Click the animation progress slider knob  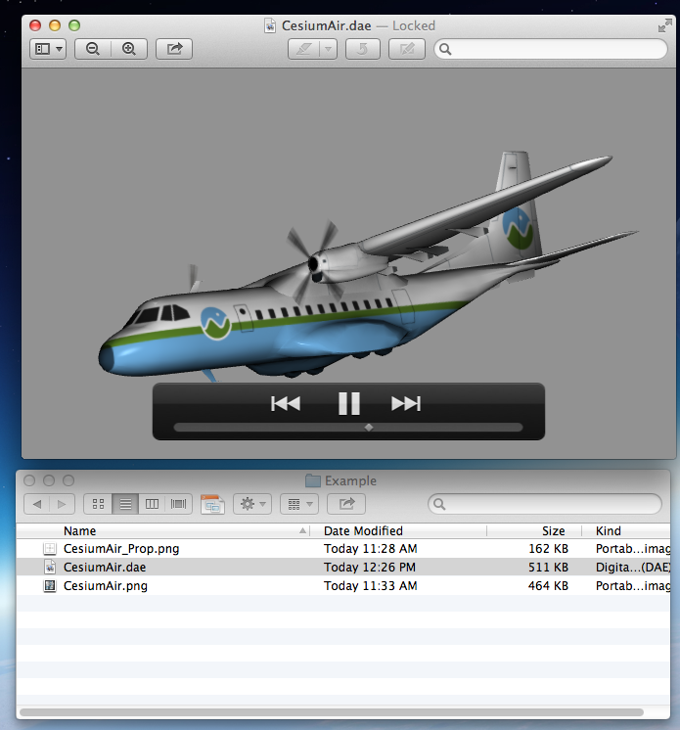click(369, 427)
